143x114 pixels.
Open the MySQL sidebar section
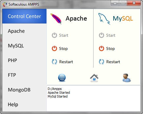click(24, 46)
